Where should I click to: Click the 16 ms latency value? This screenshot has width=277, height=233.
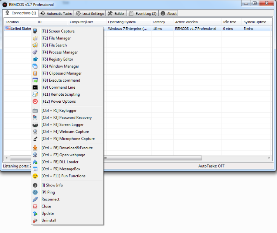158,28
